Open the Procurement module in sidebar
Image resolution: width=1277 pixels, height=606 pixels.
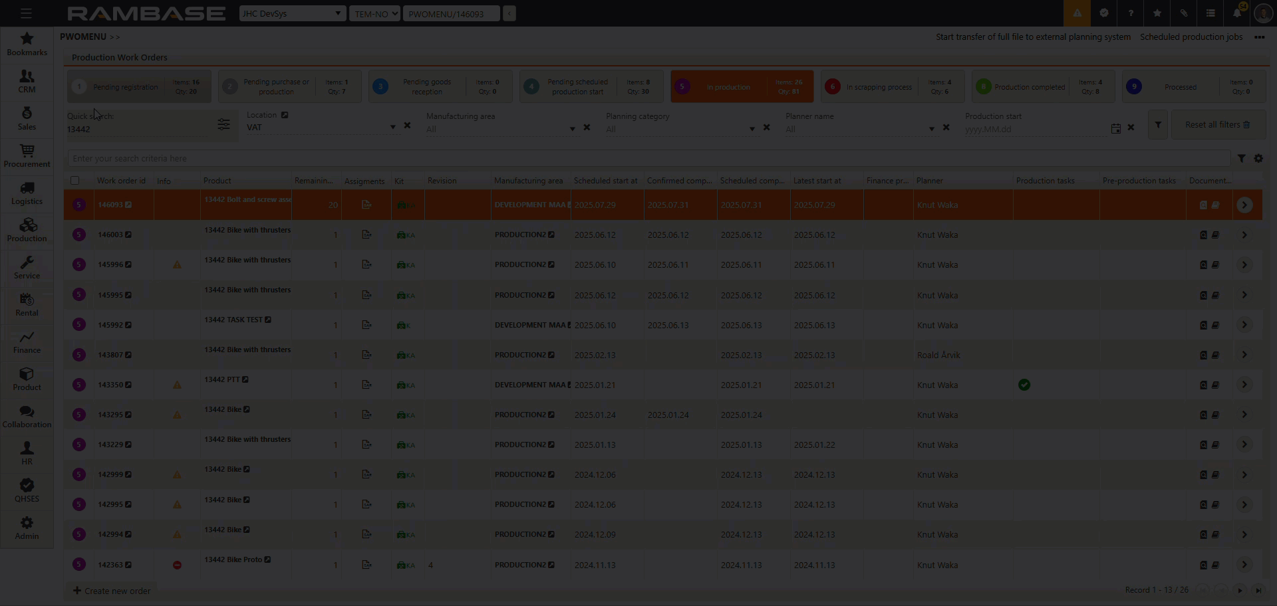[x=27, y=155]
